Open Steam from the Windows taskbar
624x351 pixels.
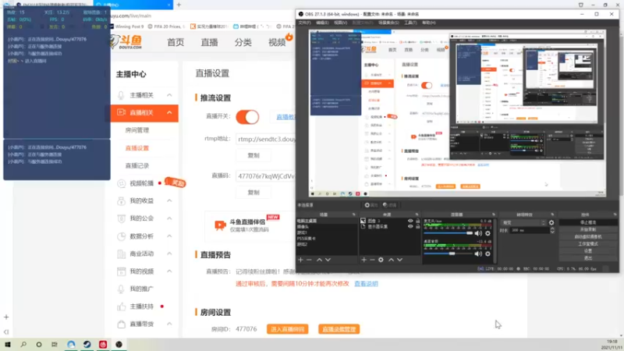click(87, 344)
